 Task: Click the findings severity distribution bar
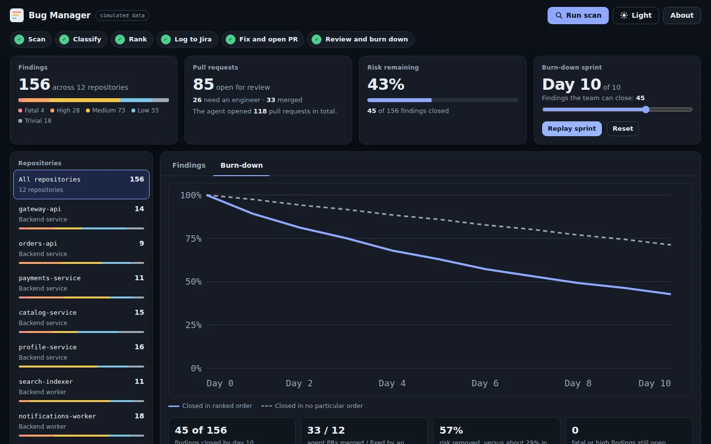(x=94, y=100)
